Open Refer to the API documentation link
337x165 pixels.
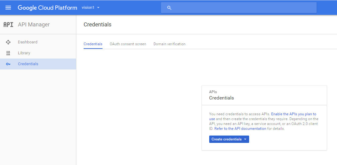click(x=240, y=129)
